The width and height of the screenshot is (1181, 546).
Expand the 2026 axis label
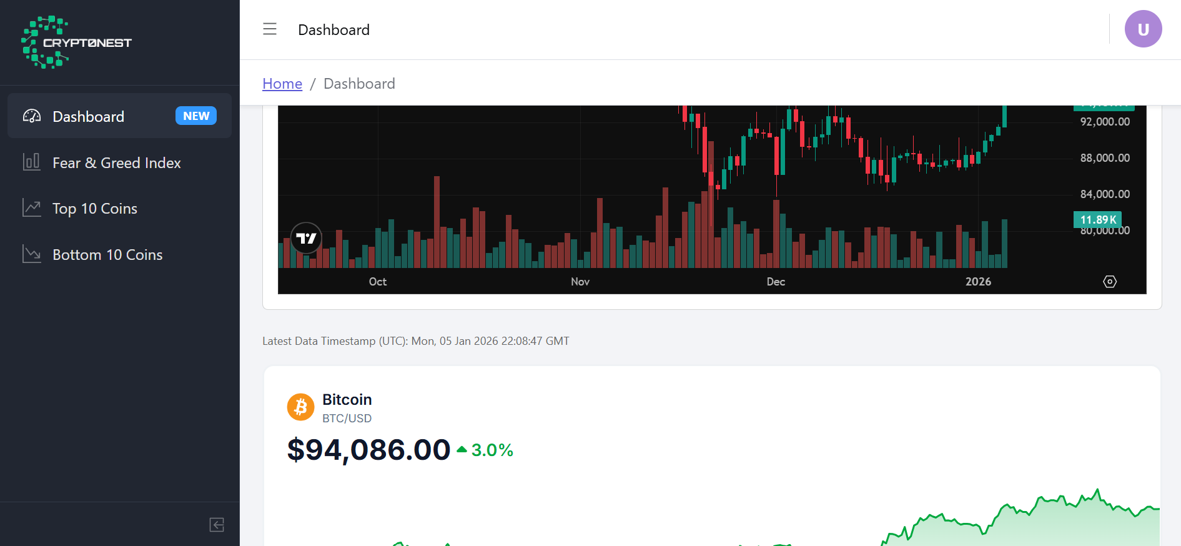[x=978, y=282]
